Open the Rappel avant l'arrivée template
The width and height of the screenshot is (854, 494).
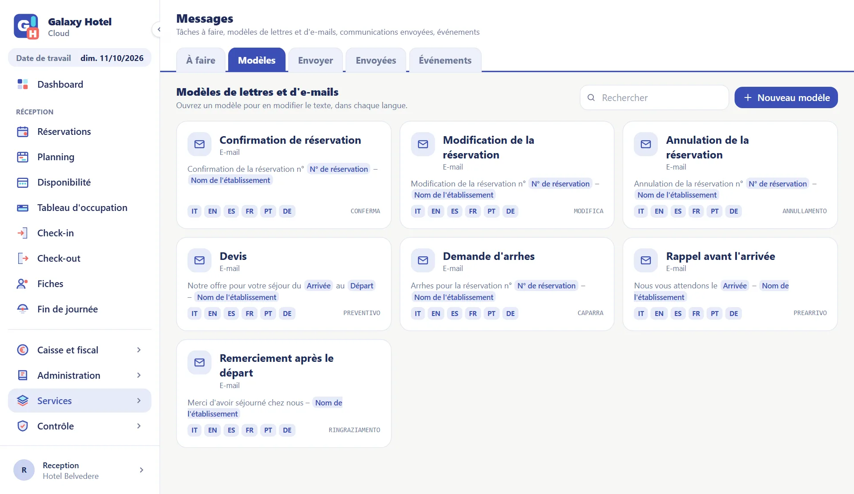click(730, 284)
